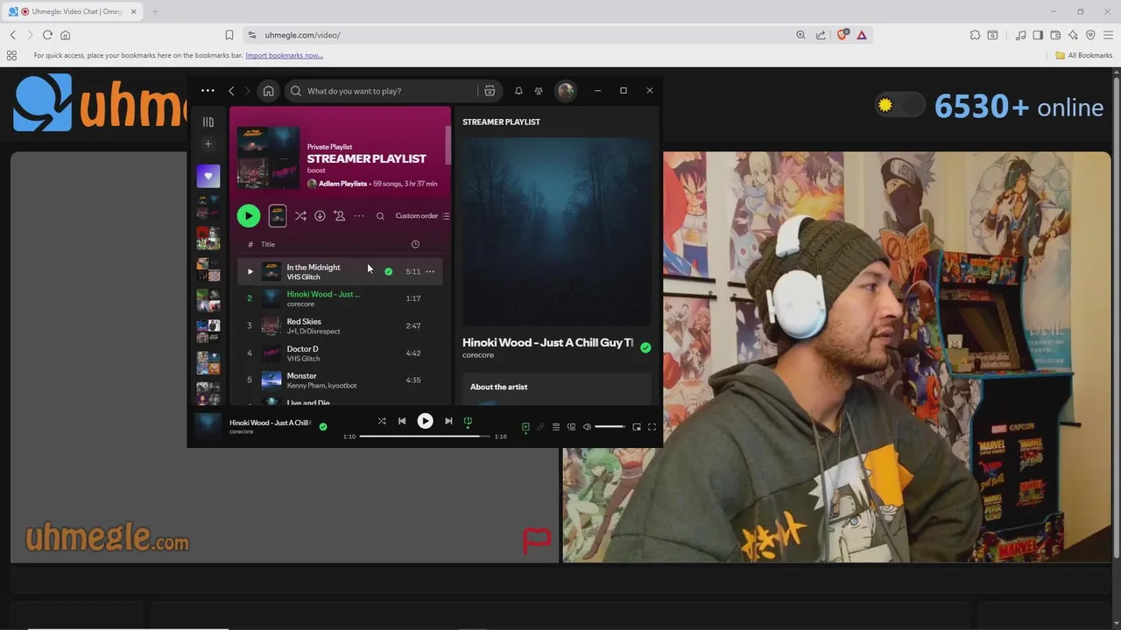Screen dimensions: 1121x630
Task: Click the Spotify Home icon
Action: (269, 91)
